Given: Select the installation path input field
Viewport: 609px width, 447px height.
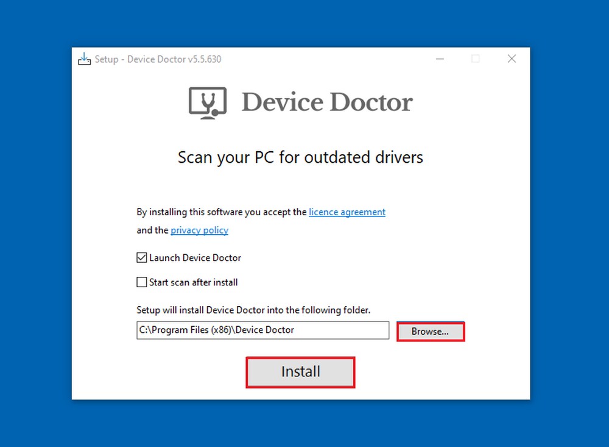Looking at the screenshot, I should pyautogui.click(x=262, y=330).
